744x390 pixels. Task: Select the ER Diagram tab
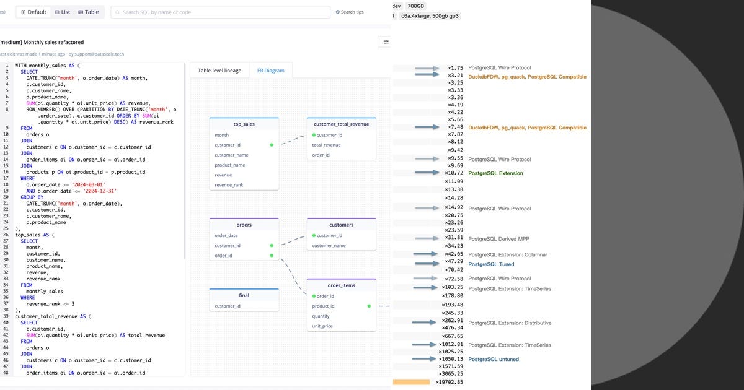(271, 70)
